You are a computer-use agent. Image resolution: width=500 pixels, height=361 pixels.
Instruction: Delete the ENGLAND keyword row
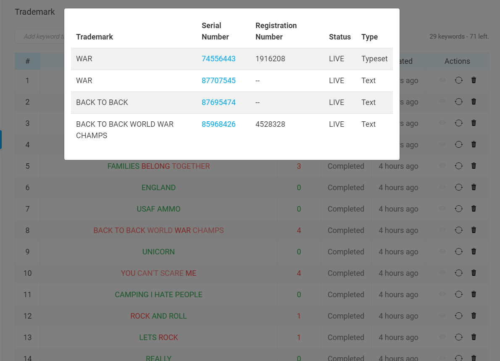(x=474, y=187)
